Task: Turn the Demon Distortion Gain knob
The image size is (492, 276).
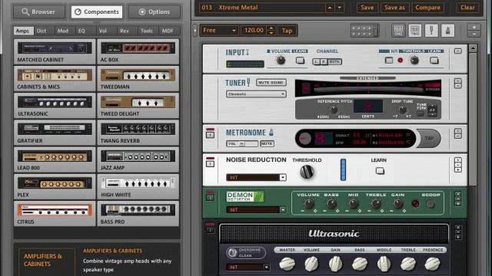Action: click(398, 204)
